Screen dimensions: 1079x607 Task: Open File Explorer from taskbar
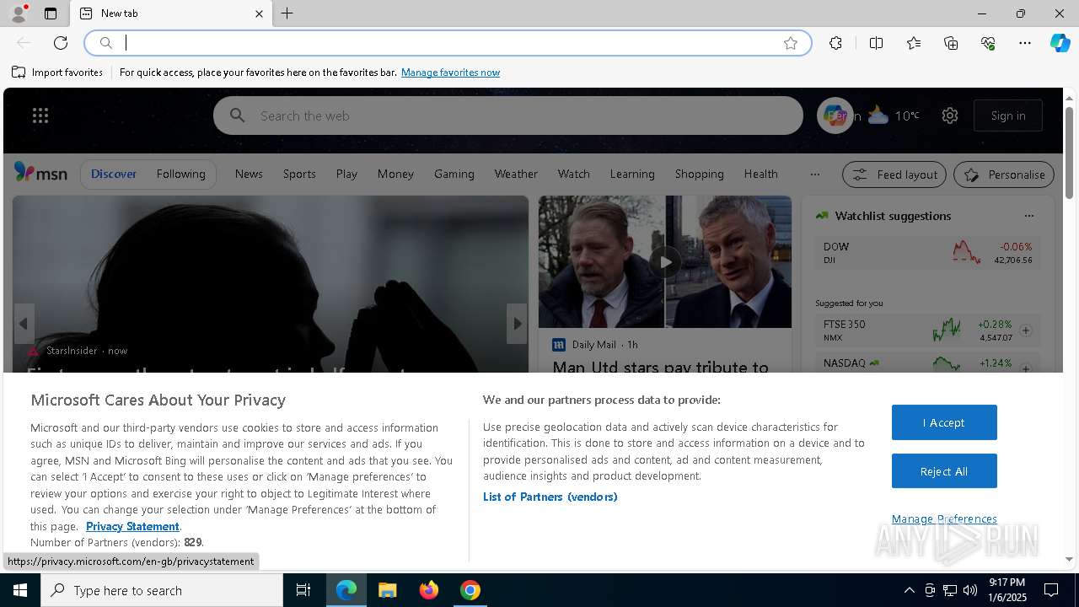click(388, 590)
